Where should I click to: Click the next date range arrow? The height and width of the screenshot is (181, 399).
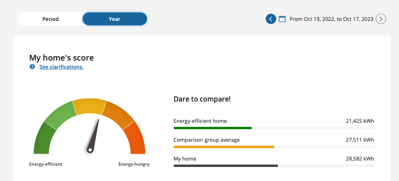(381, 19)
